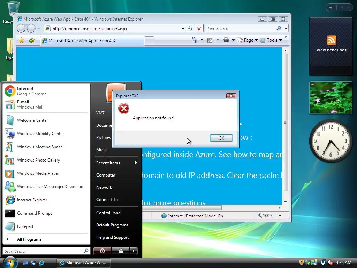Click the vertical scrollbar in IE page
The image size is (357, 268).
(285, 122)
